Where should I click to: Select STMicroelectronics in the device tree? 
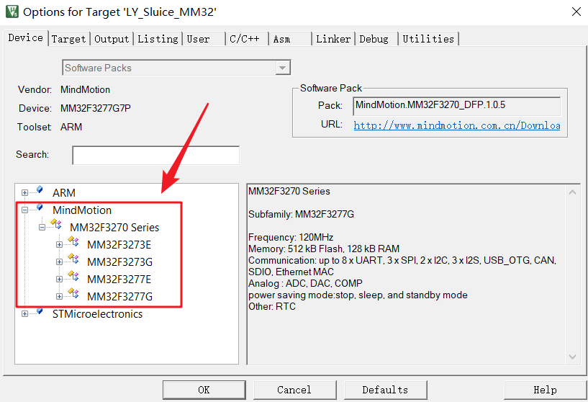click(97, 314)
